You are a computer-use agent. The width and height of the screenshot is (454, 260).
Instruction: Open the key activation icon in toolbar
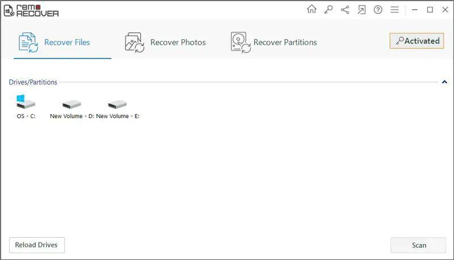pos(329,10)
